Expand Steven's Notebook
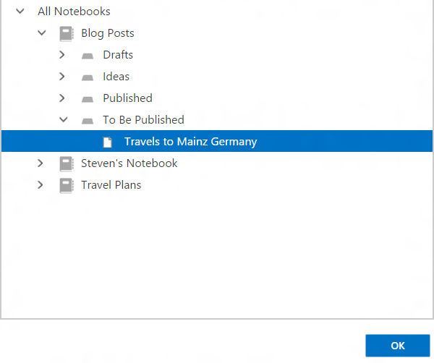 pyautogui.click(x=41, y=163)
